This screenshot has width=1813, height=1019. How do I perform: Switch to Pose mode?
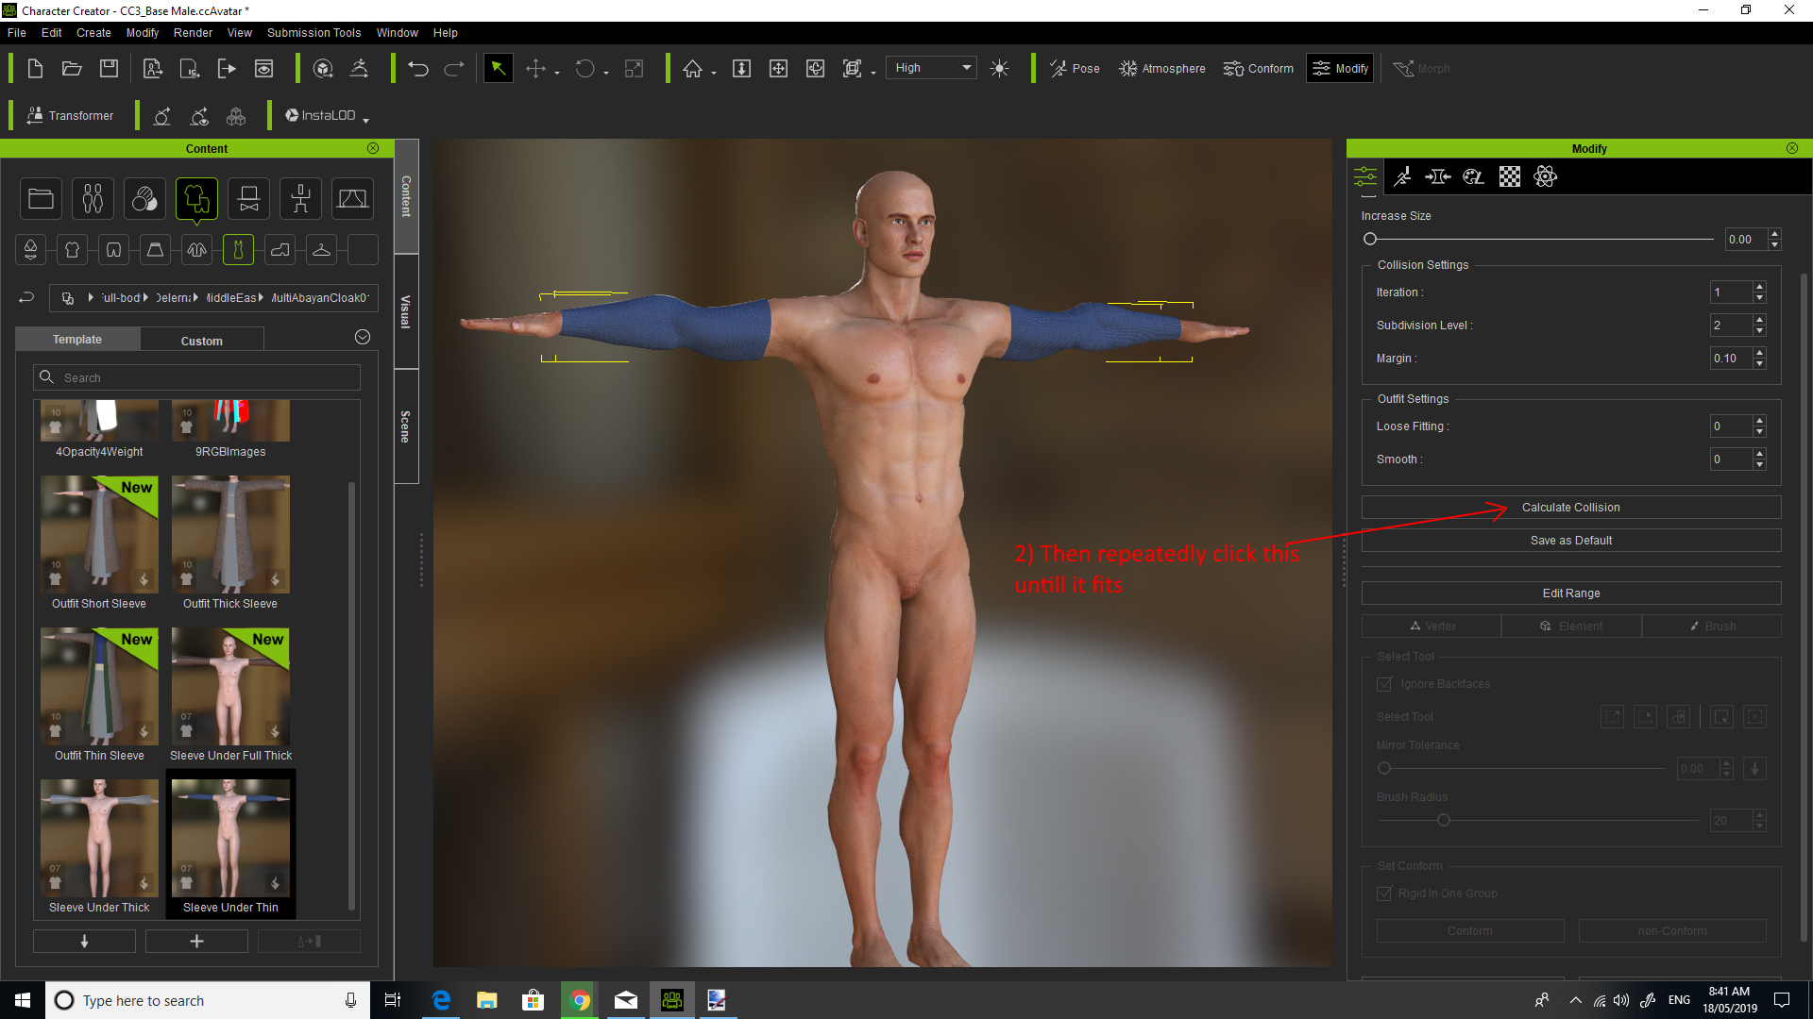(1075, 69)
